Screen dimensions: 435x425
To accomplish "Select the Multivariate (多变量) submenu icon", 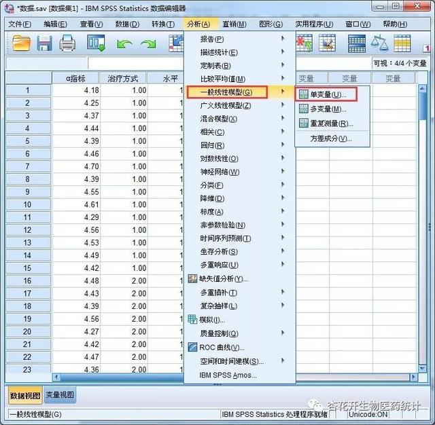I will click(304, 109).
